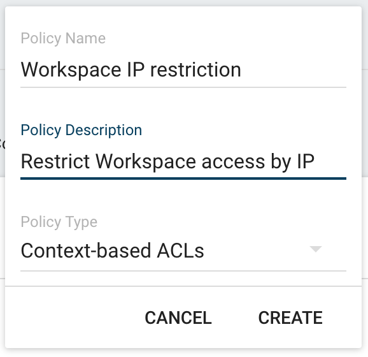Click the Policy Name label
The width and height of the screenshot is (368, 357).
click(x=63, y=38)
